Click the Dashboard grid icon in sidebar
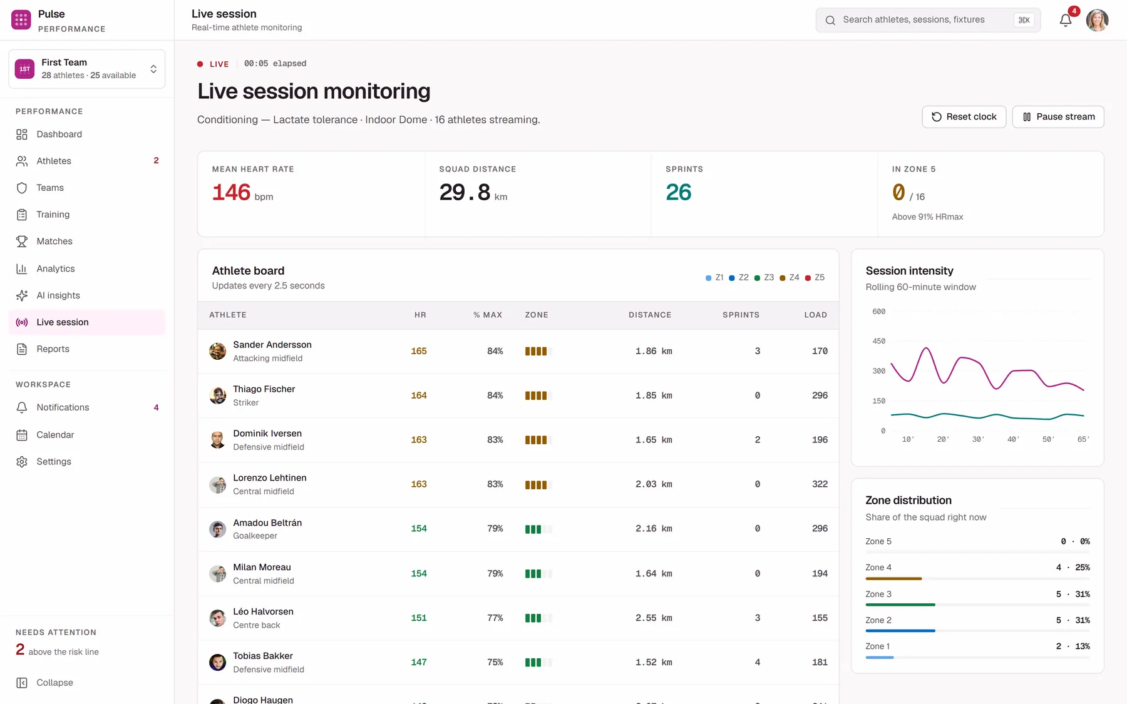1127x704 pixels. 22,135
